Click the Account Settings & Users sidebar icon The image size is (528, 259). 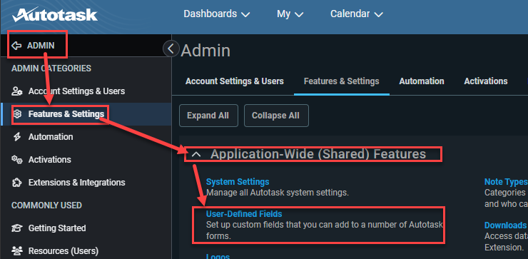[x=17, y=91]
